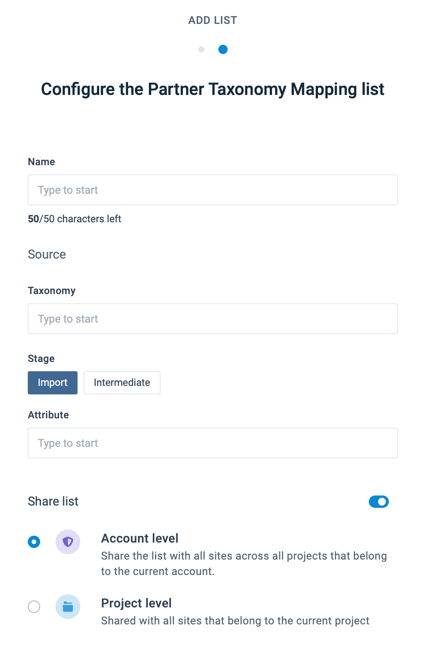Click the Account level shield icon
Screen dimensions: 429x646
pos(68,542)
